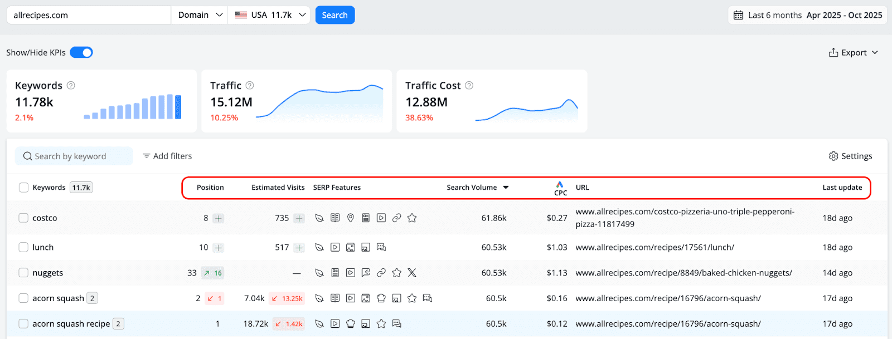Screen dimensions: 892x339
Task: Check the nuggets keyword checkbox
Action: click(23, 273)
